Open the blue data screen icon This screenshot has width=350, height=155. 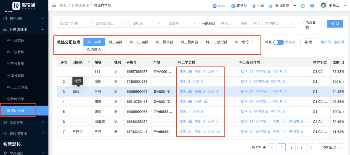[312, 6]
